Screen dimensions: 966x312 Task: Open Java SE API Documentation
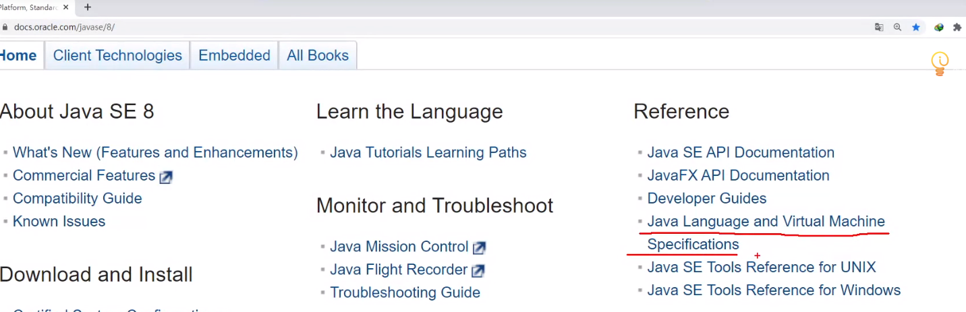click(741, 153)
